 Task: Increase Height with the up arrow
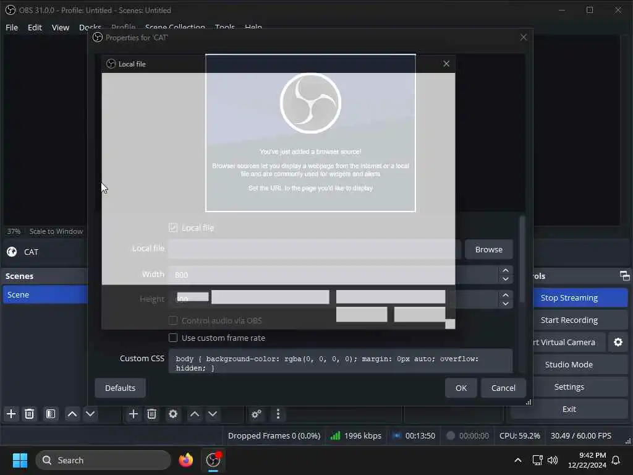coord(506,295)
